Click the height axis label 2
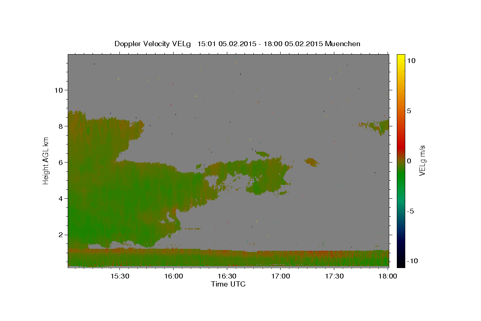 click(x=61, y=235)
